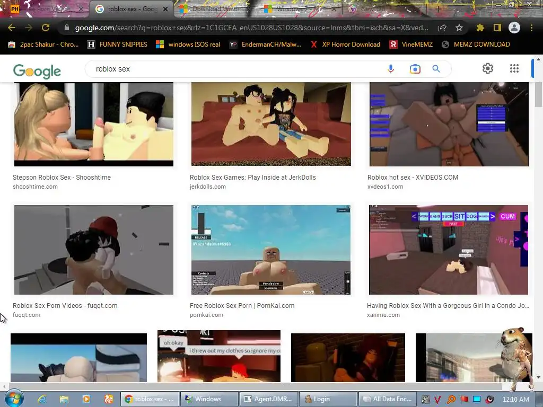Bookmark this page with the star icon
The image size is (543, 407).
(x=459, y=28)
